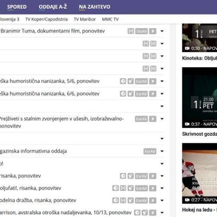
Task: Click EvrAV badge in oljufati! risanka row
Action: coord(141,188)
